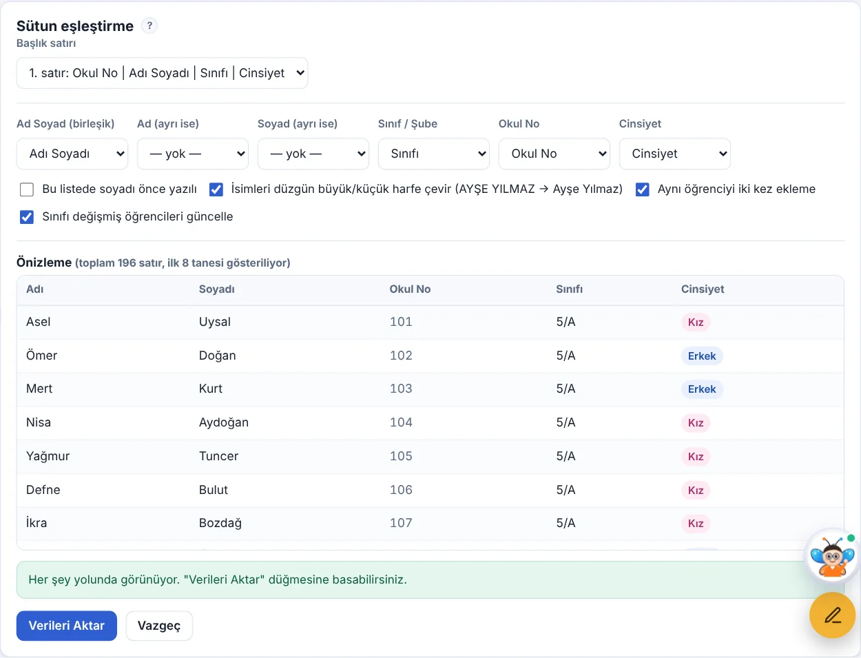Click the 'Verileri Aktar' button
Image resolution: width=861 pixels, height=658 pixels.
point(67,626)
